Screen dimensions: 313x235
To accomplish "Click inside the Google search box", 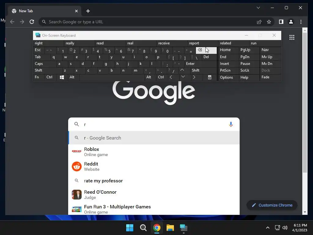I will pyautogui.click(x=154, y=124).
